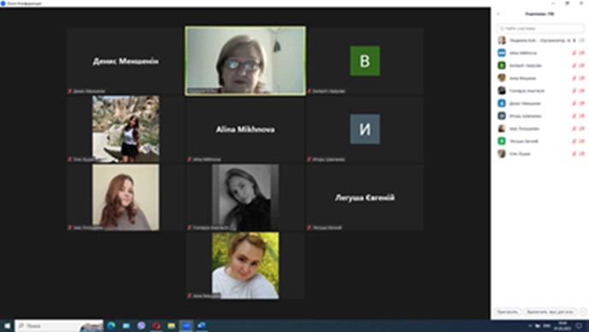The width and height of the screenshot is (589, 332).
Task: Toggle the organizer's microphone icon in participants list
Action: pos(574,40)
